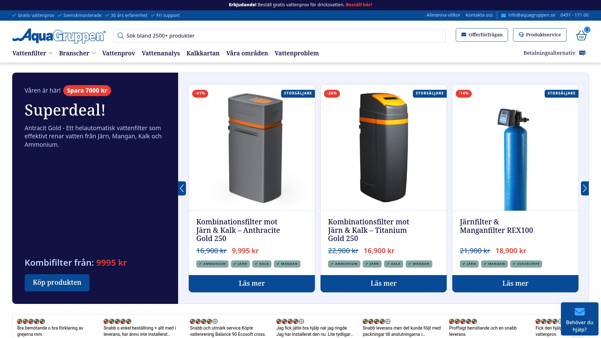Select the Produktservice headset icon
Image resolution: width=601 pixels, height=338 pixels.
[521, 35]
